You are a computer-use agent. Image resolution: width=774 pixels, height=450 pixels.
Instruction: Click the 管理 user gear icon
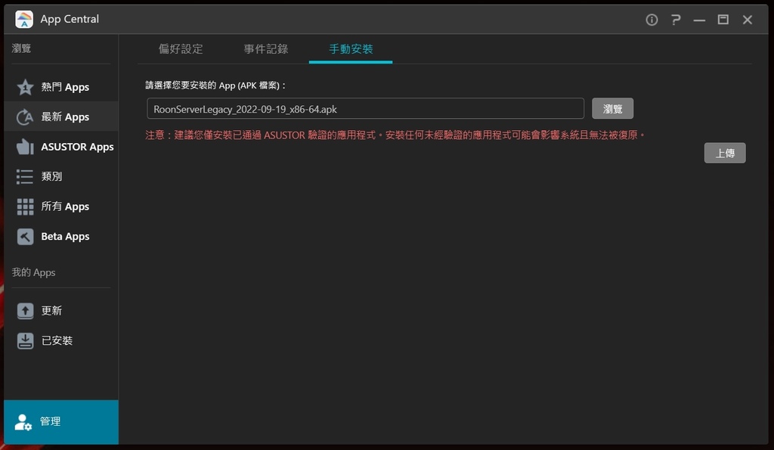[x=23, y=422]
